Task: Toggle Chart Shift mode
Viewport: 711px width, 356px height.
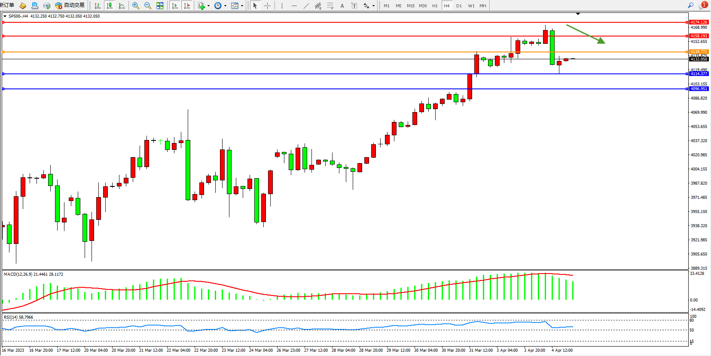Action: tap(187, 6)
